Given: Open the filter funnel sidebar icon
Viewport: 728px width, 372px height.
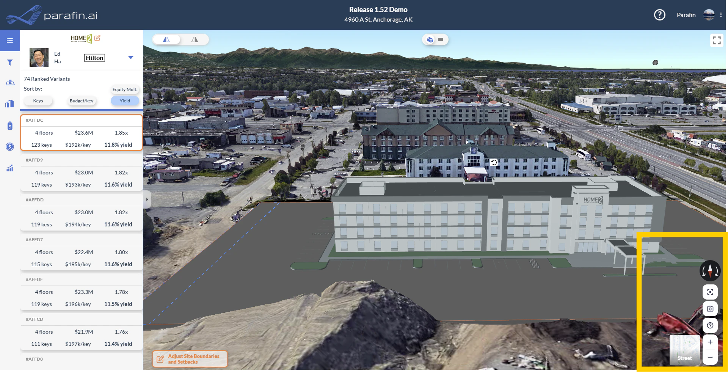Looking at the screenshot, I should pyautogui.click(x=10, y=62).
